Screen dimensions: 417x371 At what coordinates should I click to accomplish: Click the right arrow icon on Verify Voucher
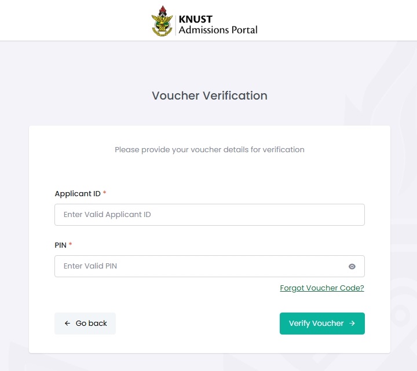pos(352,324)
